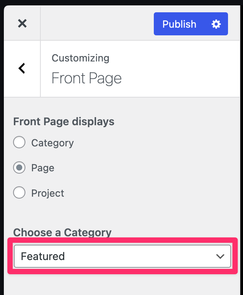This screenshot has width=243, height=295.
Task: Click the Customizing breadcrumb text
Action: pos(80,58)
